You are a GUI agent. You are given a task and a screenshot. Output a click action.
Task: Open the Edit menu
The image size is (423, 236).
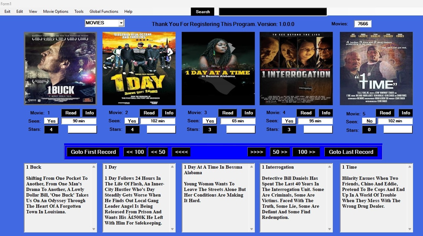click(20, 11)
